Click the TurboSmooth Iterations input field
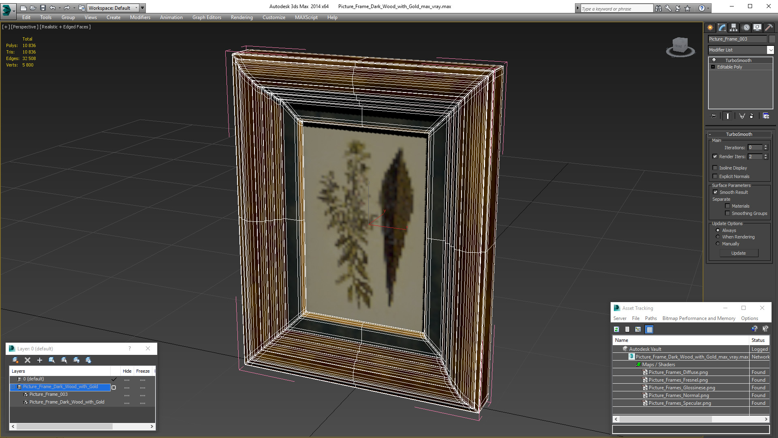778x438 pixels. [755, 148]
